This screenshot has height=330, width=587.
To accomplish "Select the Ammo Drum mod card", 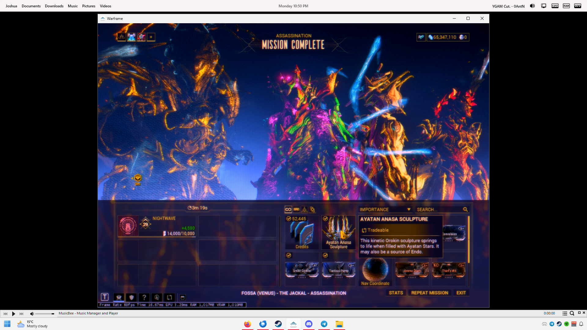I will pos(412,270).
